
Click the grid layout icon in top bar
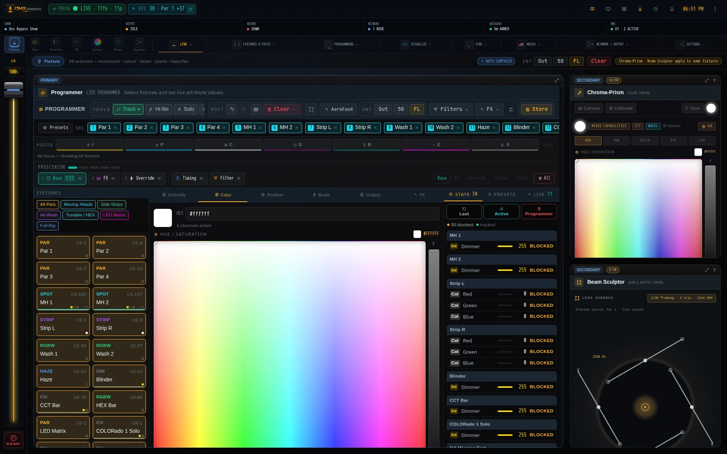[x=624, y=9]
